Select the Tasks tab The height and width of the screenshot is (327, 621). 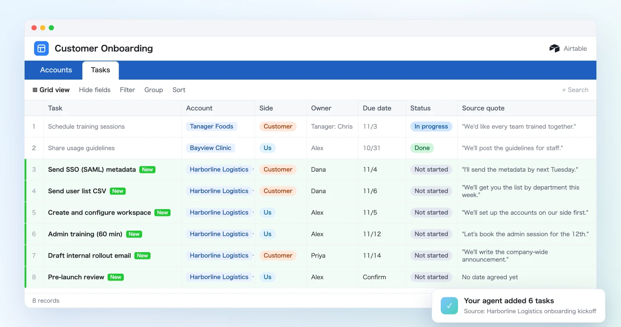pos(100,70)
